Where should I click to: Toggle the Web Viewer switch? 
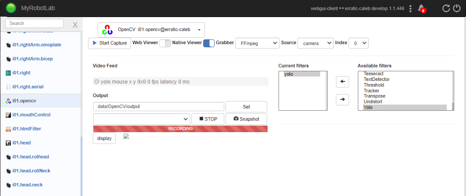[165, 43]
